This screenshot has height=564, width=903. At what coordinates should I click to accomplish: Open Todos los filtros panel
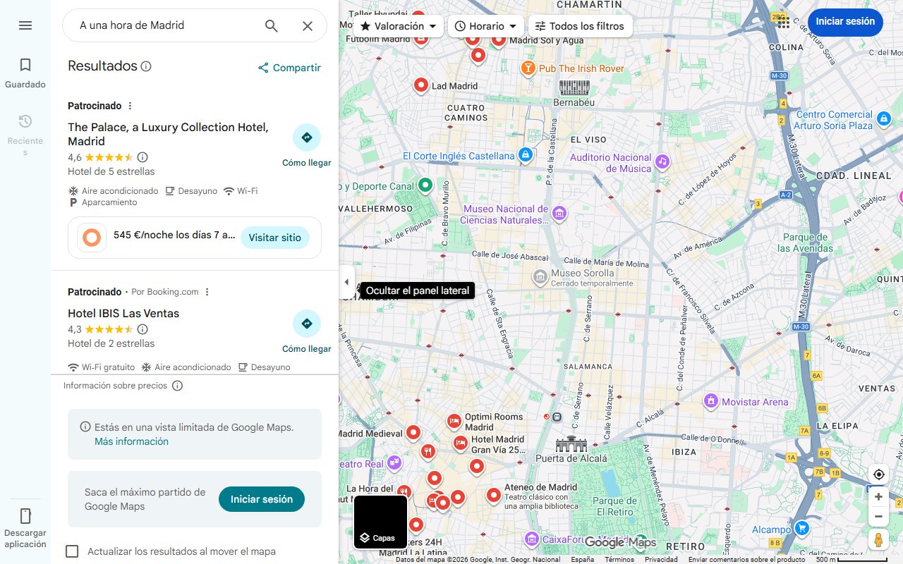[x=579, y=26]
